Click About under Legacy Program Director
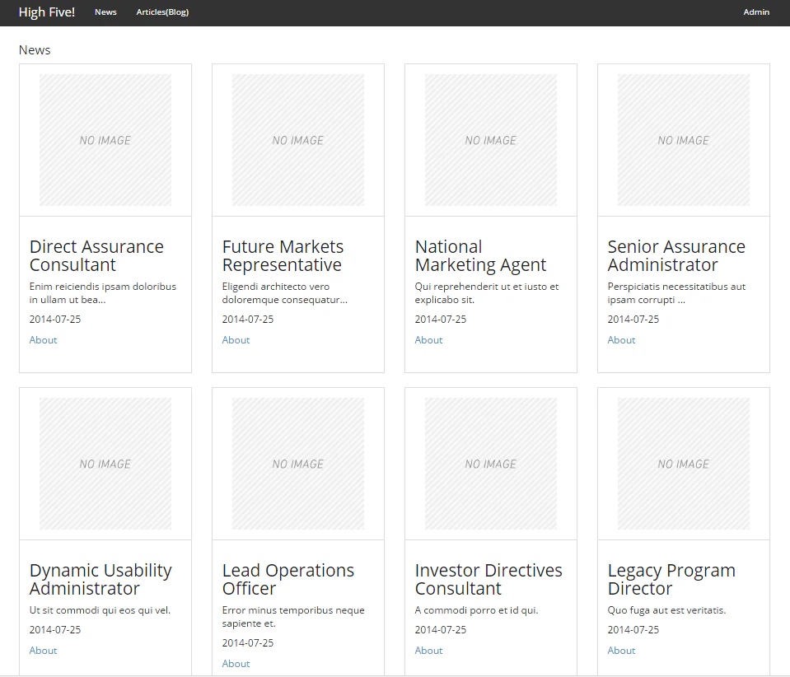This screenshot has width=790, height=677. [x=621, y=651]
